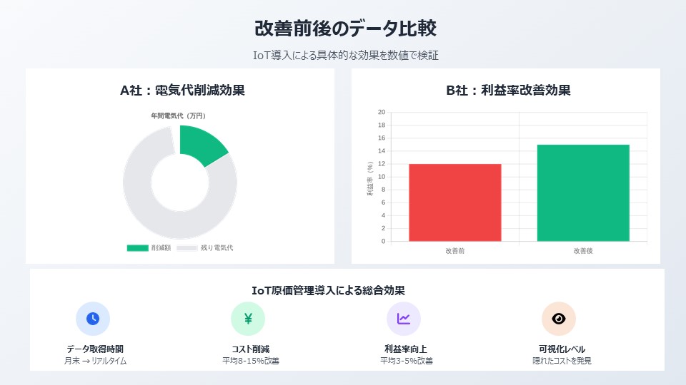686x385 pixels.
Task: Click the text 平均3-5%改善
Action: (x=407, y=361)
